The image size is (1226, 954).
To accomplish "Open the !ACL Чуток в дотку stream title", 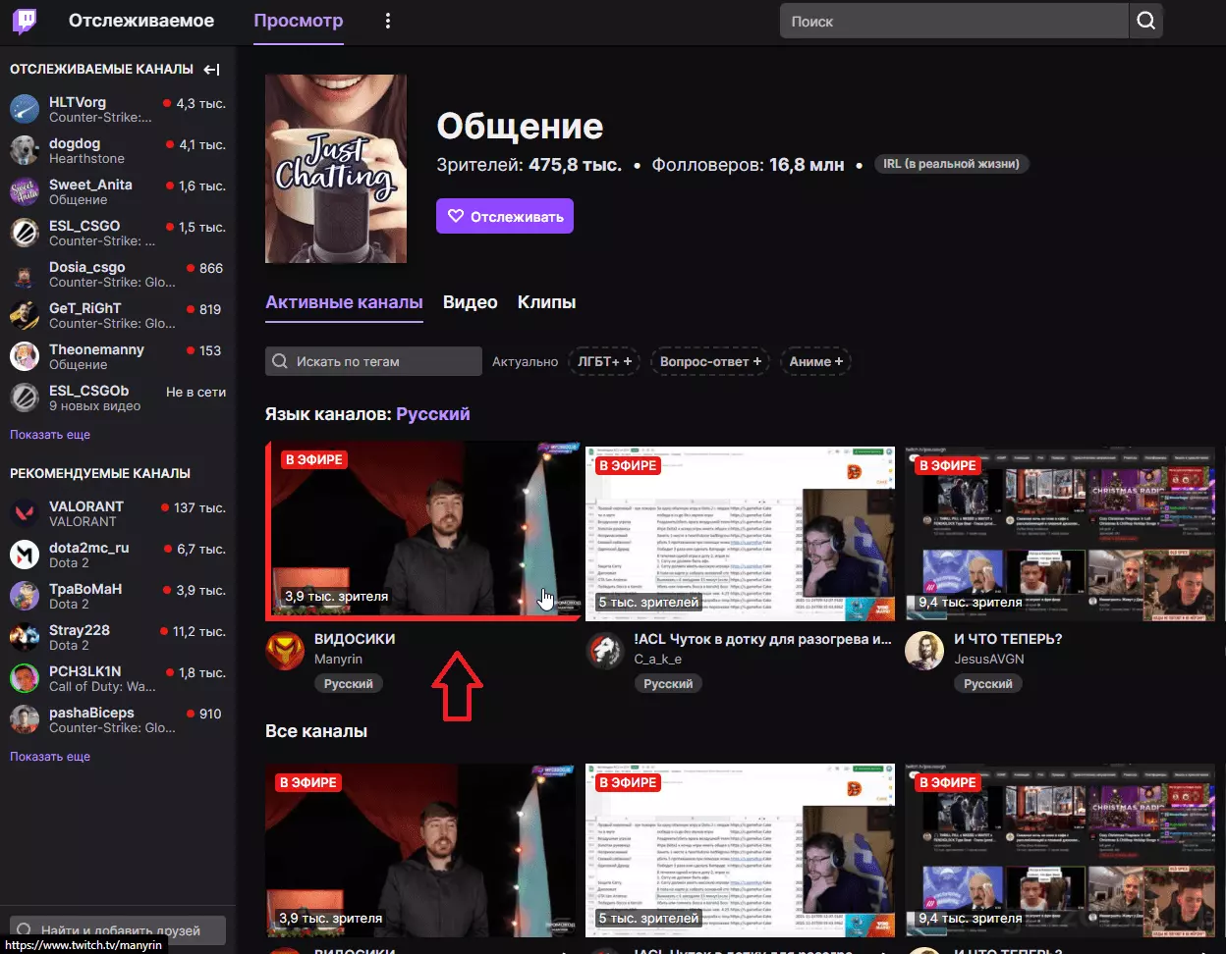I will 763,639.
